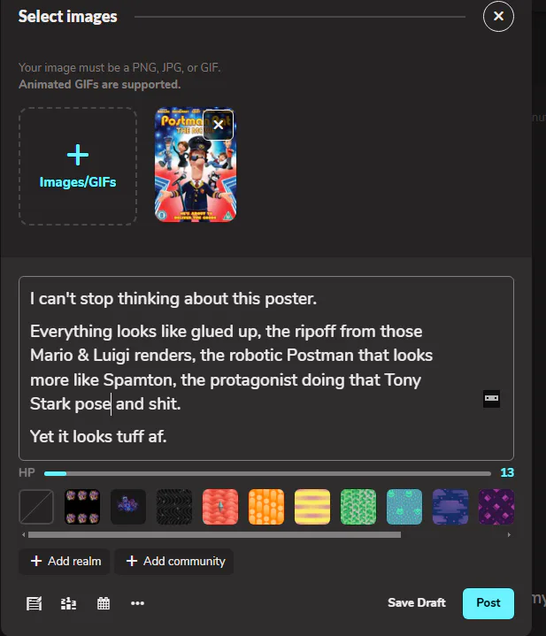Click the plus Images/GIFs upload box
This screenshot has height=636, width=546.
click(78, 166)
